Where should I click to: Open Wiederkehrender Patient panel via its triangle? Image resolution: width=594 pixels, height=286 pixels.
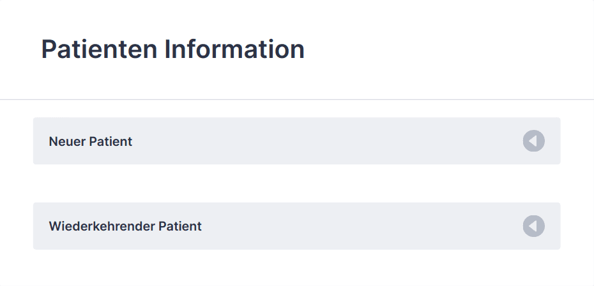(534, 226)
